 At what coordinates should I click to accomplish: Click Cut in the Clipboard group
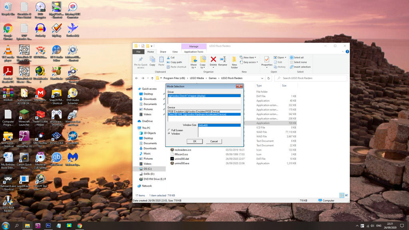171,57
